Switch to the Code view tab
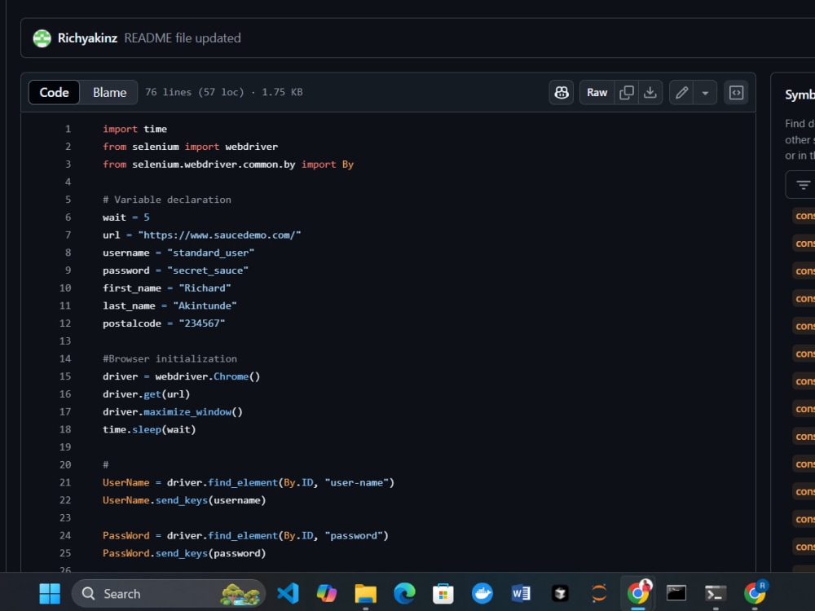 54,93
